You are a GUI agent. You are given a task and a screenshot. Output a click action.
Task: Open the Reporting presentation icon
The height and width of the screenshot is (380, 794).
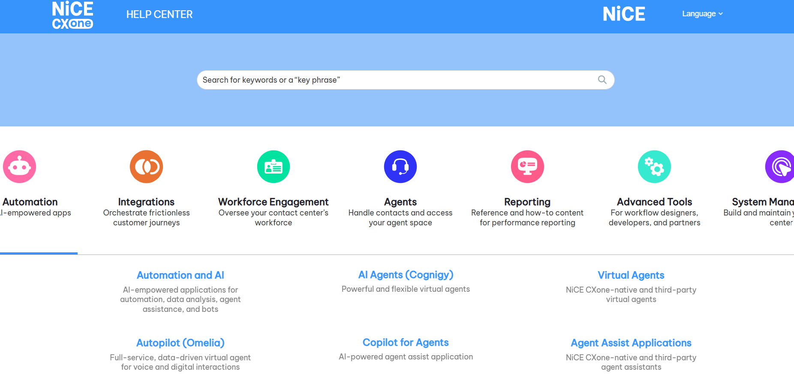coord(527,167)
